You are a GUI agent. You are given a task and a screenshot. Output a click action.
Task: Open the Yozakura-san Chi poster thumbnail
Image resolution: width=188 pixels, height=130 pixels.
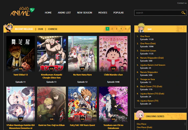(x=113, y=104)
